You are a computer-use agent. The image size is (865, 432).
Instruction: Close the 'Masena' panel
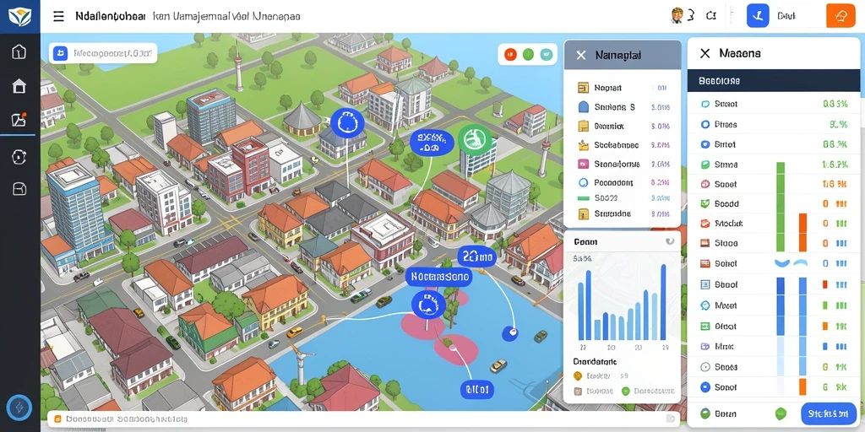pyautogui.click(x=705, y=53)
